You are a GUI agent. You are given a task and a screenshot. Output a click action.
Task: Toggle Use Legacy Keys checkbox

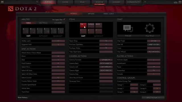tap(64, 19)
